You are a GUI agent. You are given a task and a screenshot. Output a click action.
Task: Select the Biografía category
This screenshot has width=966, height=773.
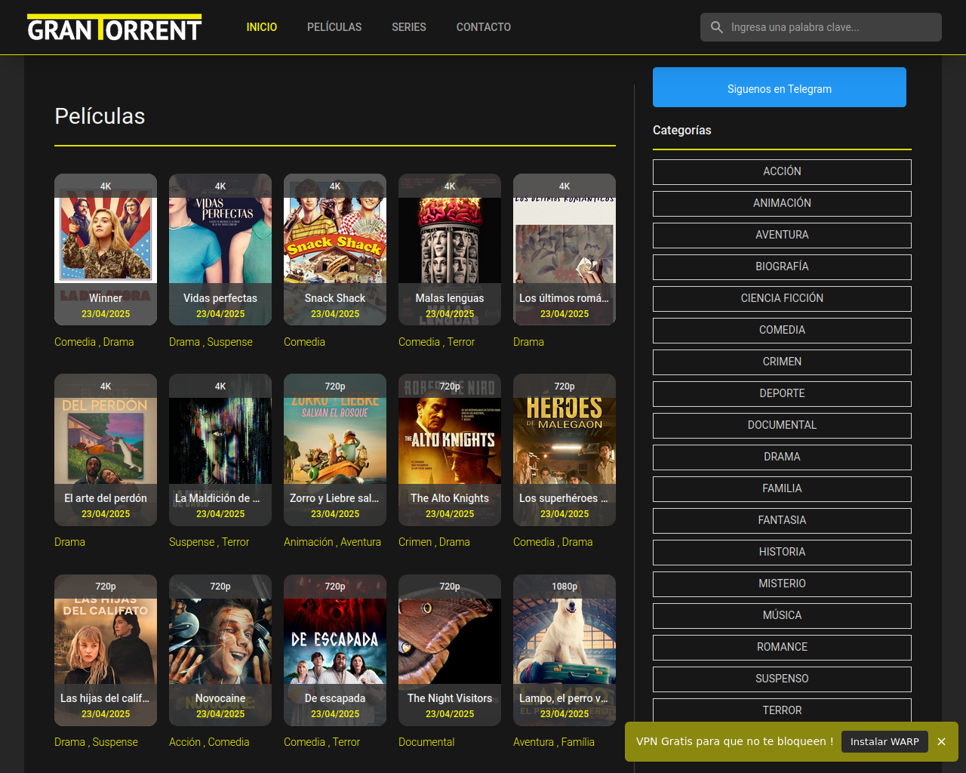[x=782, y=267]
